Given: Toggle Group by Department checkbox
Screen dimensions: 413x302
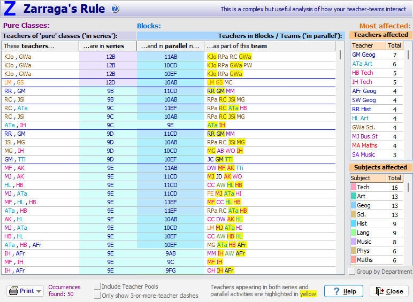Looking at the screenshot, I should coord(351,271).
